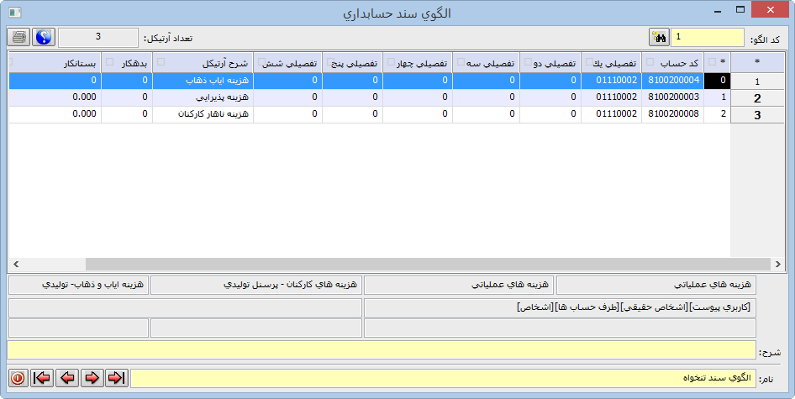Click the printer icon button
The image size is (795, 399).
tap(18, 38)
